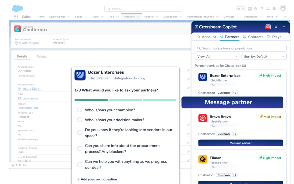Open Salesforce setup gear icon
This screenshot has height=184, width=294.
[268, 8]
